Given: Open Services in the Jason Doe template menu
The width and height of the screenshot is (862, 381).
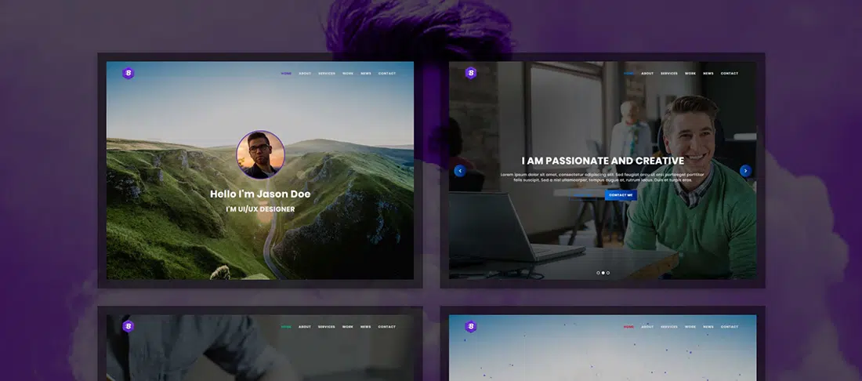Looking at the screenshot, I should pyautogui.click(x=327, y=74).
